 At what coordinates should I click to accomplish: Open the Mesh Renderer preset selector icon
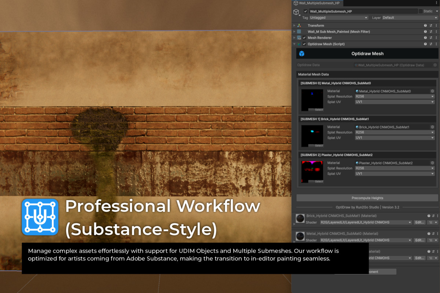coord(431,38)
